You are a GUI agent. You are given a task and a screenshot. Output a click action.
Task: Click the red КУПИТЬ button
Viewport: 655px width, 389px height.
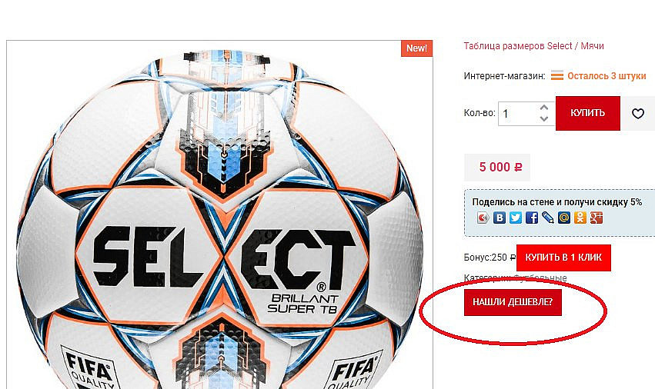point(588,113)
